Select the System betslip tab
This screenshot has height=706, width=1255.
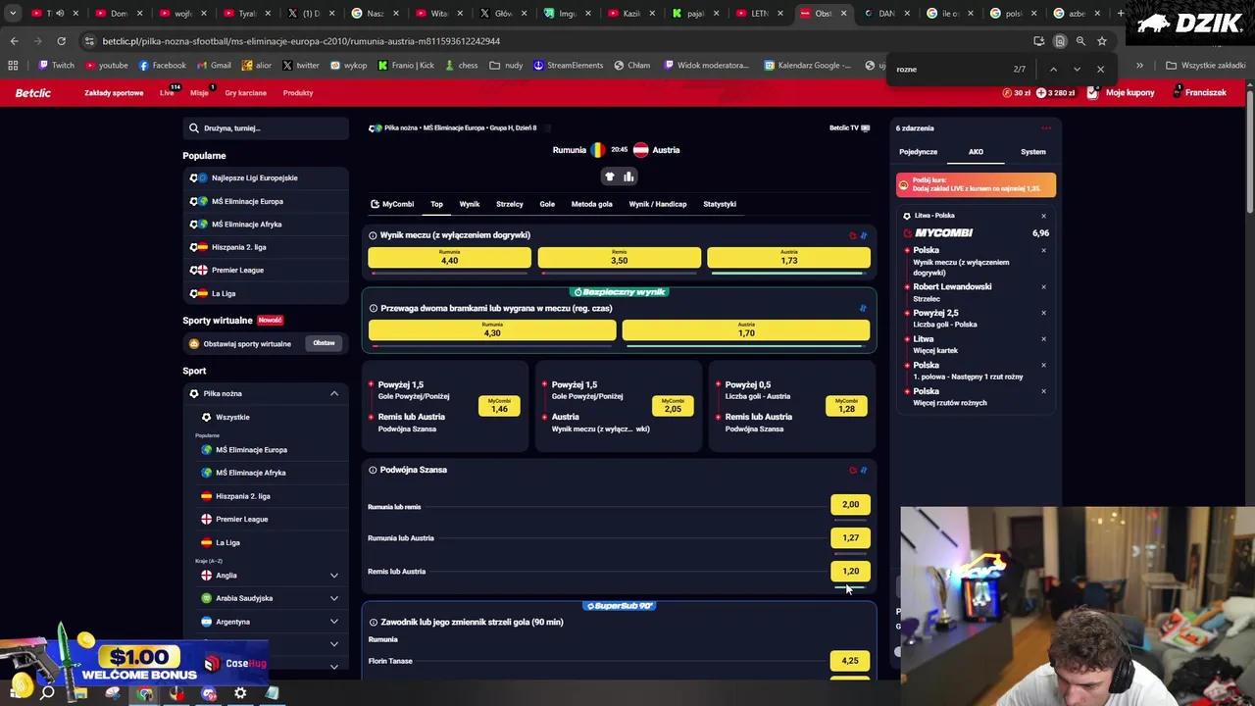pos(1033,152)
